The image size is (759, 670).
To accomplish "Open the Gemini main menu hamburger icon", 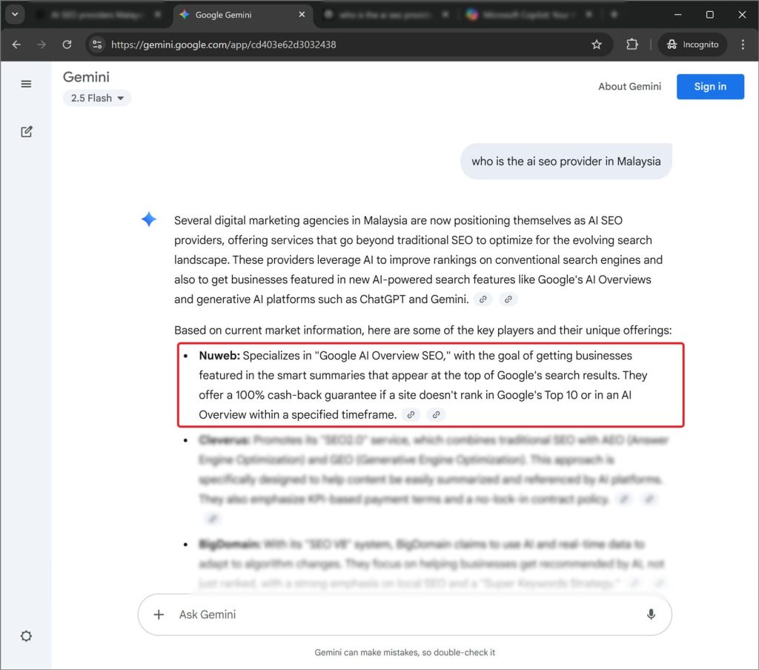I will [26, 84].
